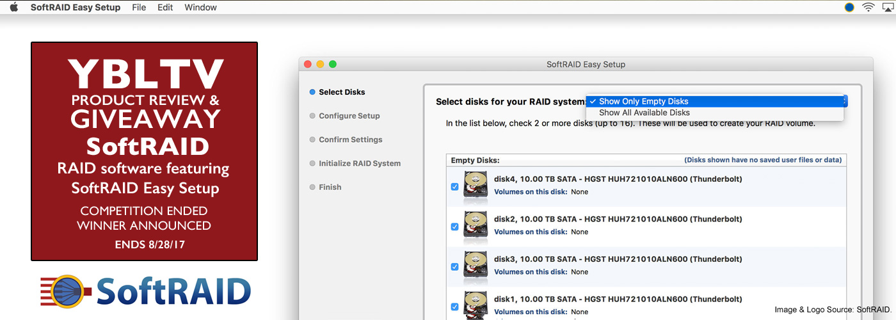Go to the Finish step
This screenshot has height=320, width=896.
coord(325,187)
